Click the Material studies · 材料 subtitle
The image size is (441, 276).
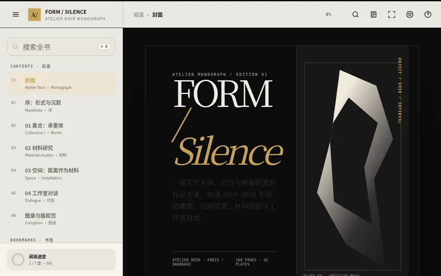click(x=46, y=155)
